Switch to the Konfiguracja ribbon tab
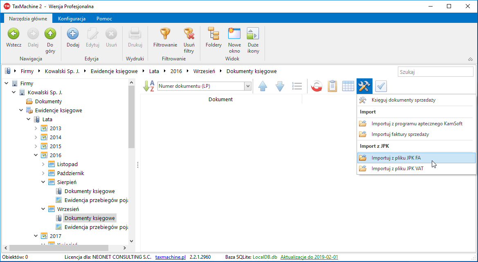The width and height of the screenshot is (478, 262). 72,19
